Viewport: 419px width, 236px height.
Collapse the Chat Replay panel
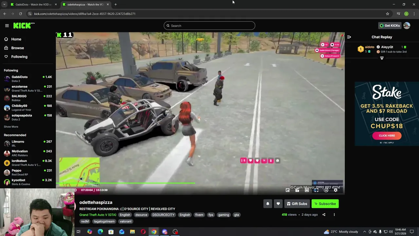[349, 37]
